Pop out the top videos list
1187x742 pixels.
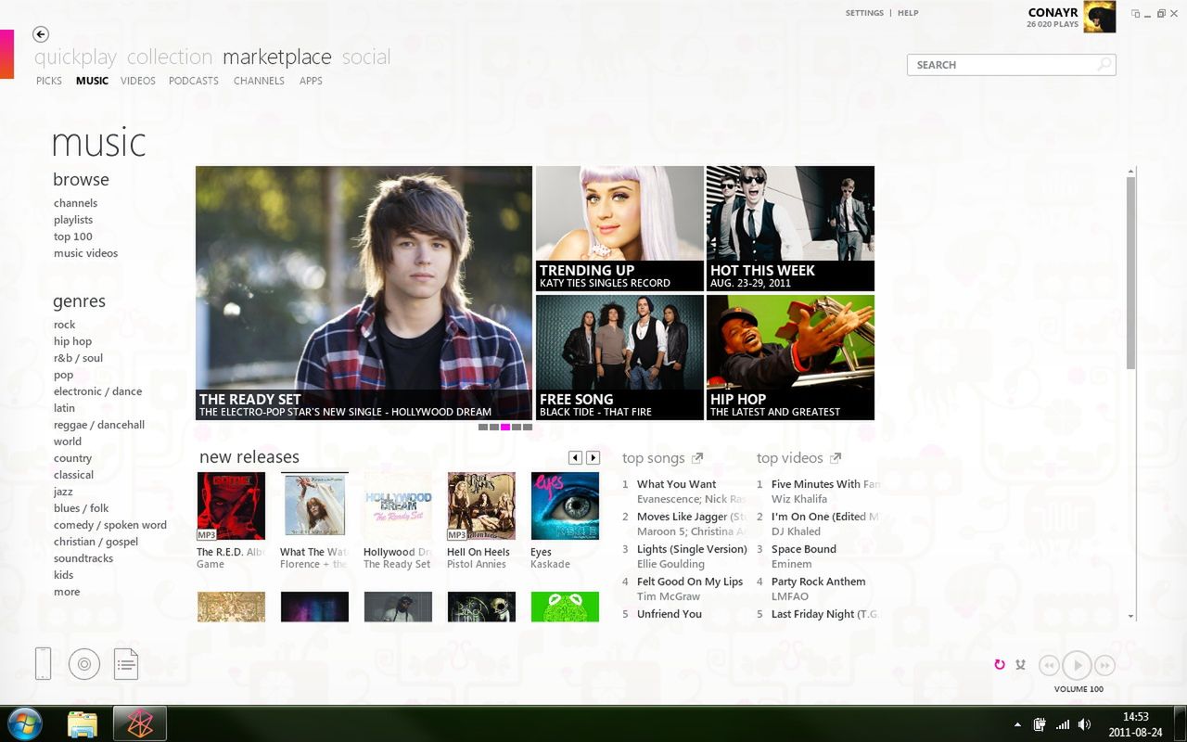tap(836, 458)
